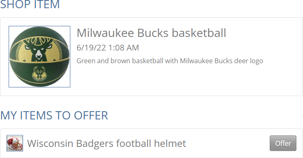Click the large deer logo on the basketball

39,50
